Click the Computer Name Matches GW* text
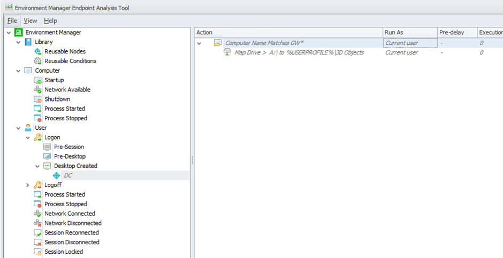The height and width of the screenshot is (258, 503). pyautogui.click(x=264, y=43)
